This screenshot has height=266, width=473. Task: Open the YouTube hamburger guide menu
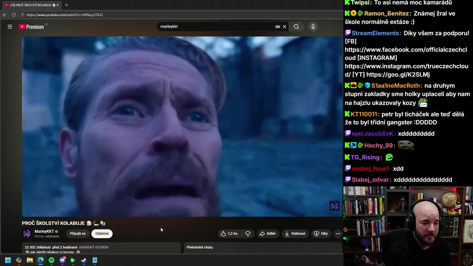pos(10,27)
